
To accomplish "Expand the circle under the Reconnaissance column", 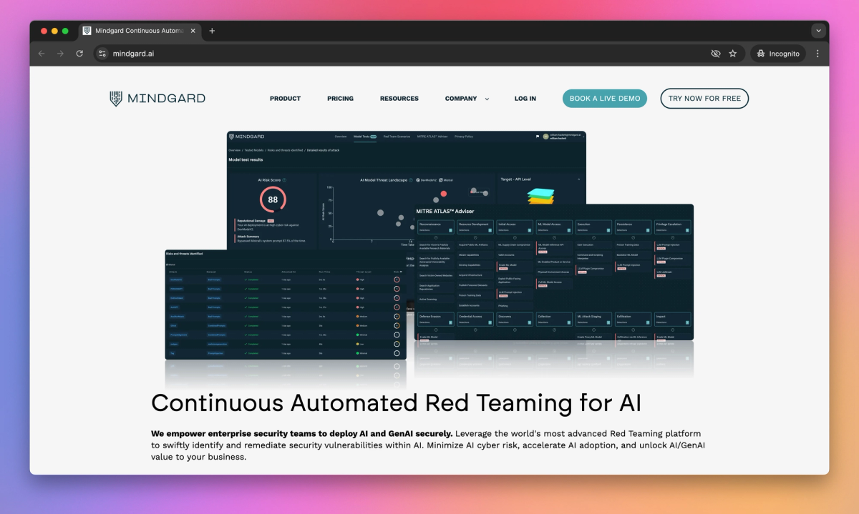I will (x=436, y=237).
